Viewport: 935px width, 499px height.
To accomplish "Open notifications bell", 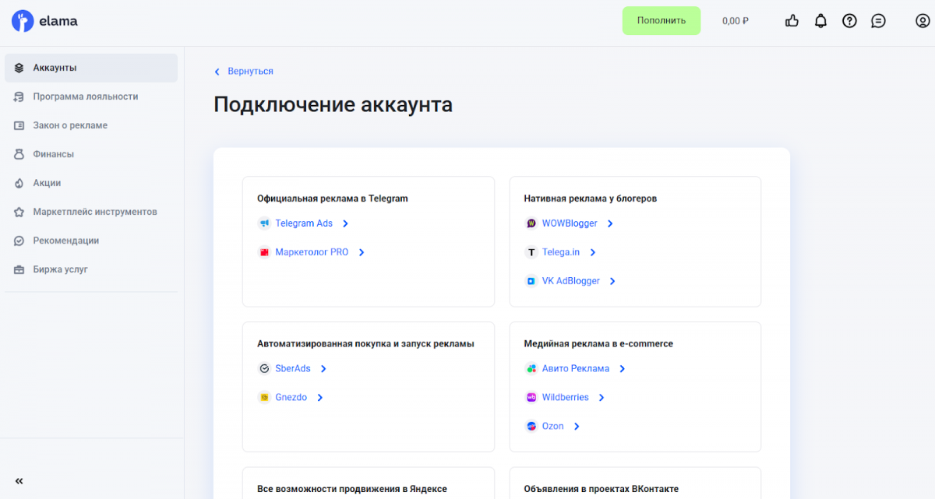I will point(820,21).
